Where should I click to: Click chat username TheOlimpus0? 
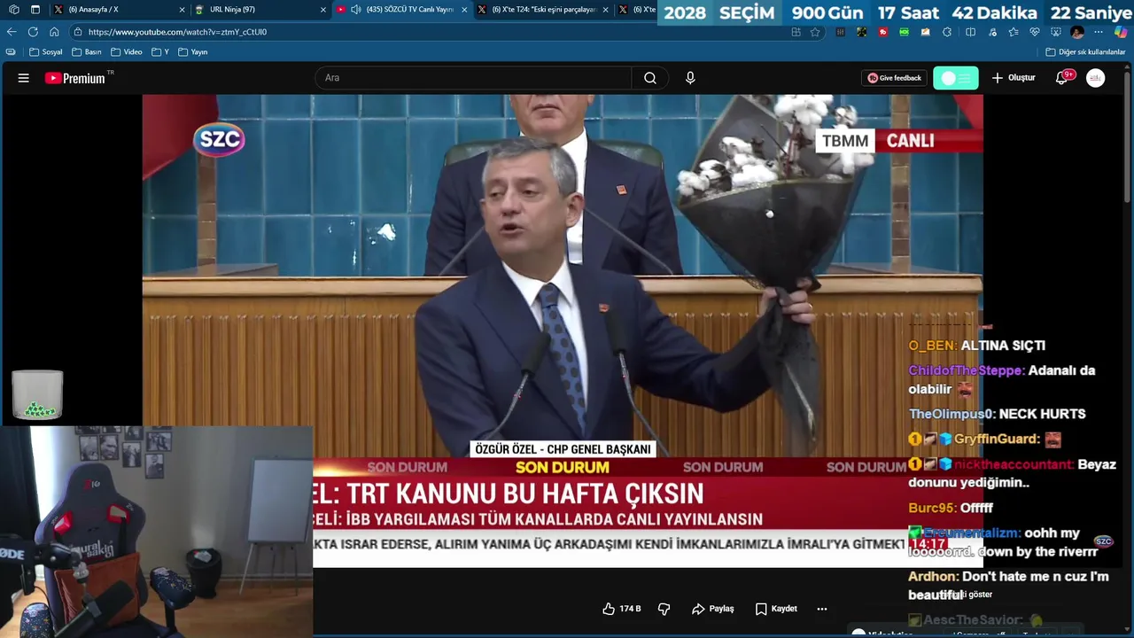(x=951, y=414)
